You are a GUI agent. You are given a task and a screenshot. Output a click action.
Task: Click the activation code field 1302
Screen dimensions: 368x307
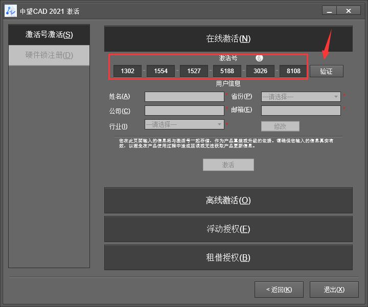(127, 71)
